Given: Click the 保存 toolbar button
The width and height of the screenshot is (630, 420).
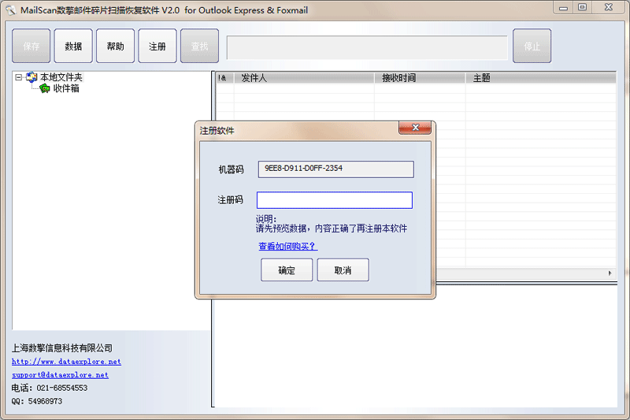Looking at the screenshot, I should point(31,46).
